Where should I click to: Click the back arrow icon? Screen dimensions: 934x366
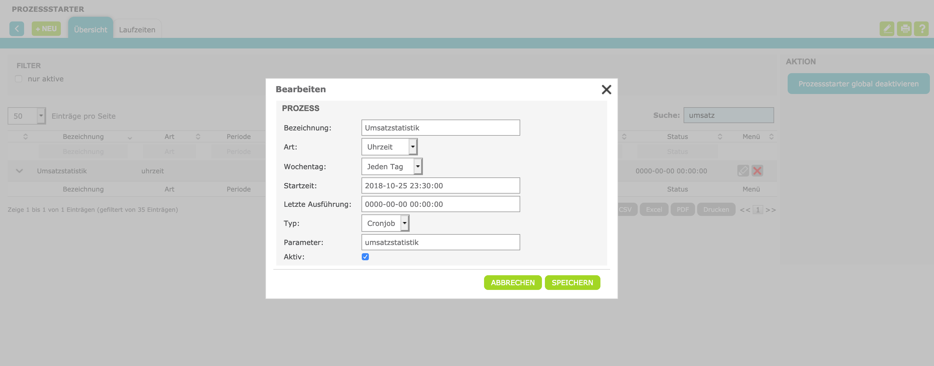click(17, 28)
